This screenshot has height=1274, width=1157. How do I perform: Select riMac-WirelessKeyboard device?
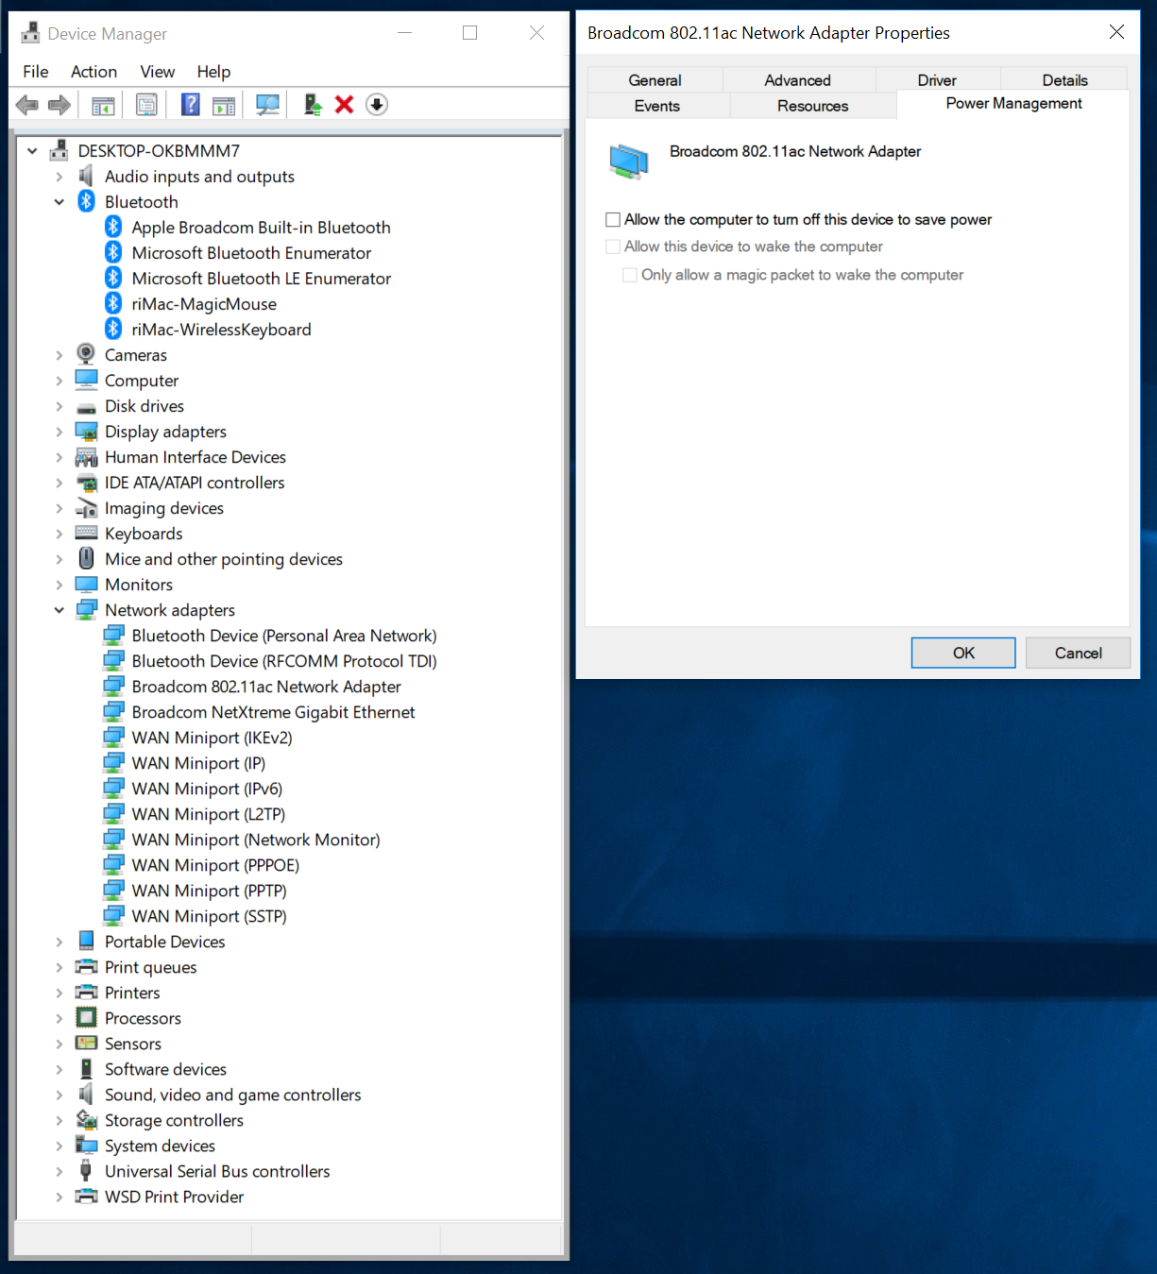[x=221, y=330]
